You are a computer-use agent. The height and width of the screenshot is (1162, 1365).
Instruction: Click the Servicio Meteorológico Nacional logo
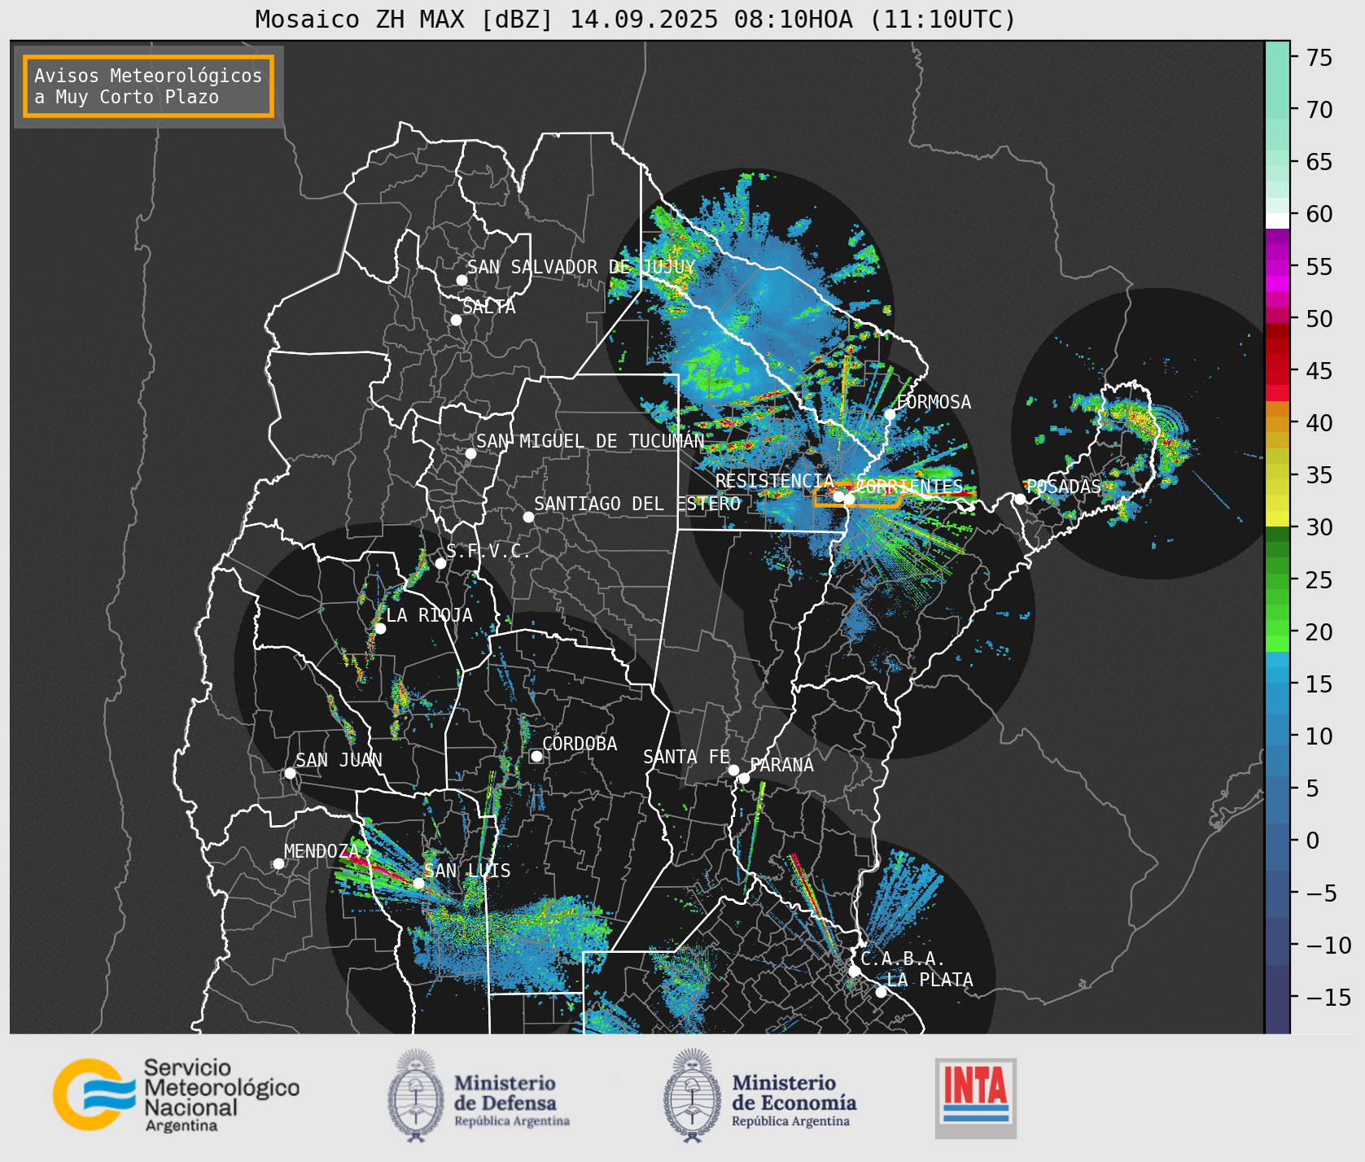click(177, 1094)
